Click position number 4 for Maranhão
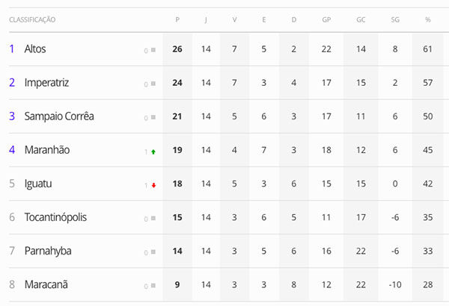The width and height of the screenshot is (449, 306). (12, 150)
